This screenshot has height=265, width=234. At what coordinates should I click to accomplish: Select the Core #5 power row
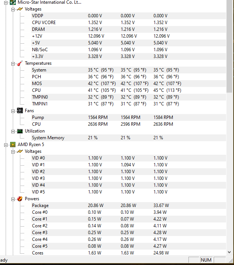129,246
